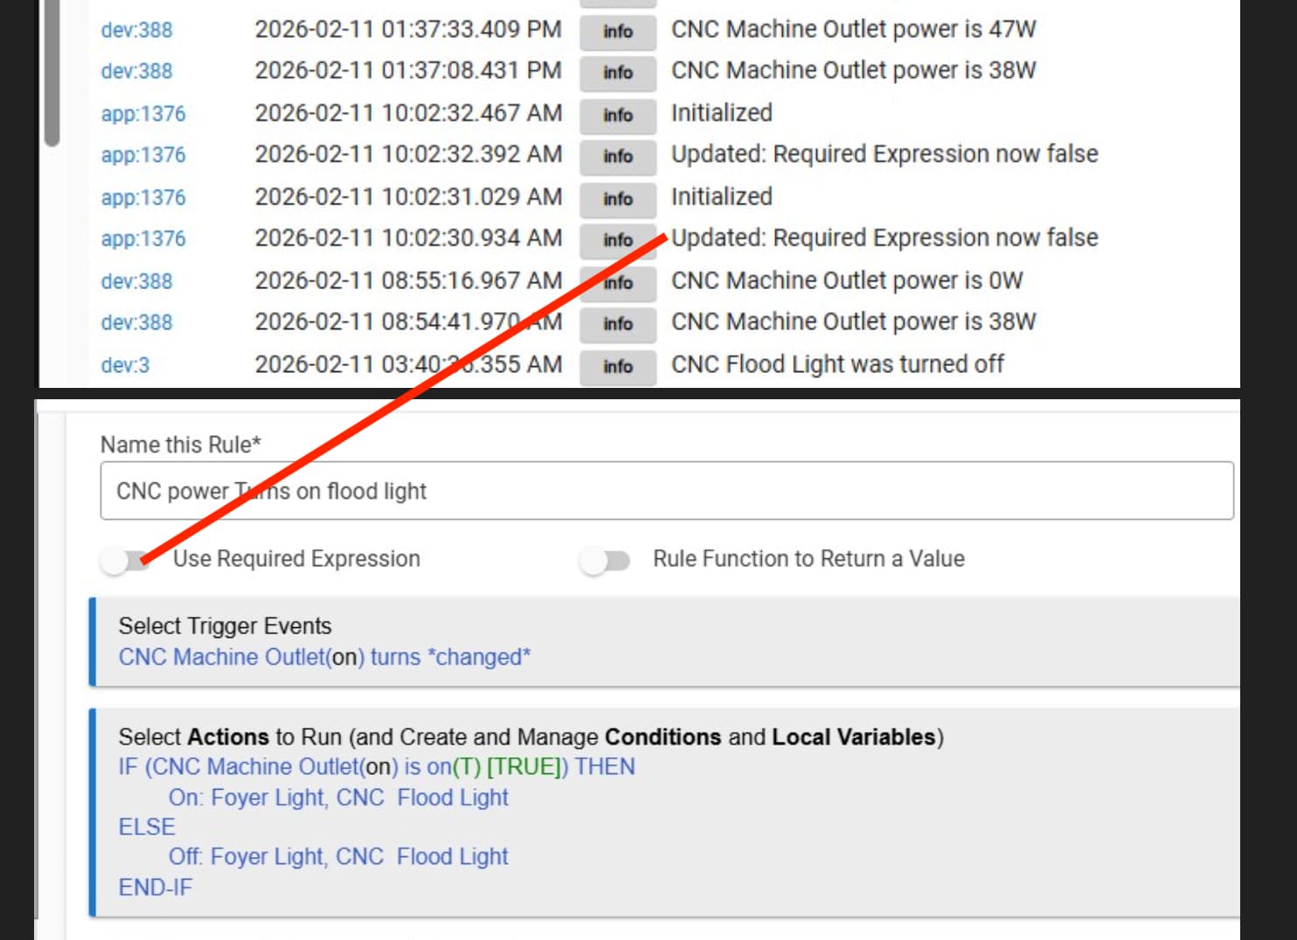Select the IF CNC Machine Outlet condition line

coord(376,767)
